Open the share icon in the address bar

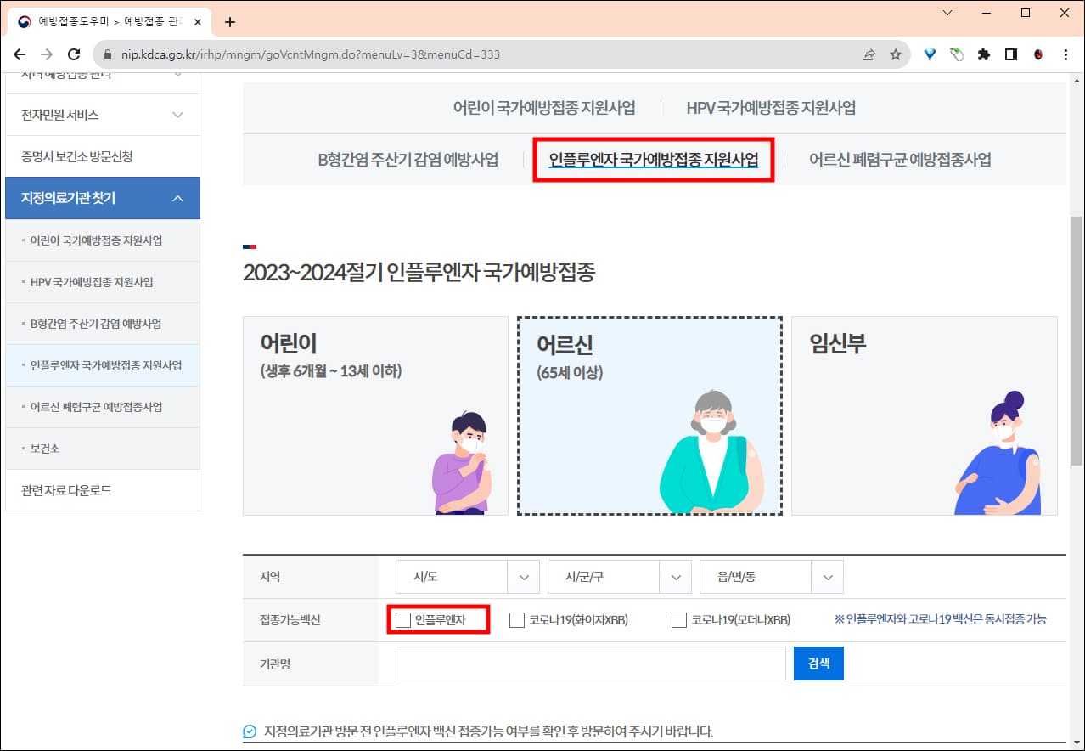868,54
